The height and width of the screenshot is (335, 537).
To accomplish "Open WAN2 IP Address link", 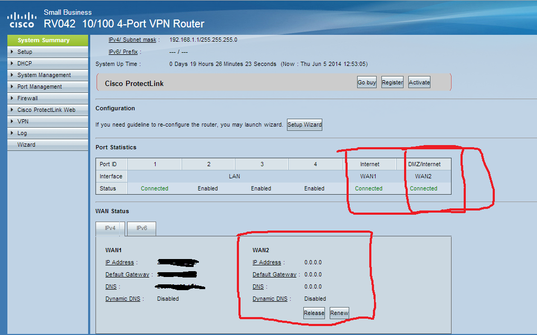I will pos(267,262).
